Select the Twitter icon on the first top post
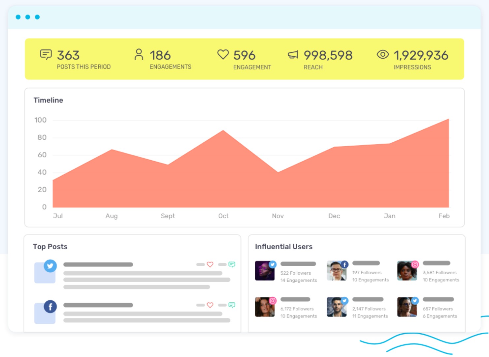489x357 pixels. pos(50,266)
